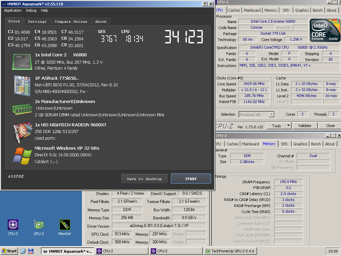Screen dimensions: 341x256
Task: Open Graphics tab in lower CPU-Z window
Action: pos(300,144)
